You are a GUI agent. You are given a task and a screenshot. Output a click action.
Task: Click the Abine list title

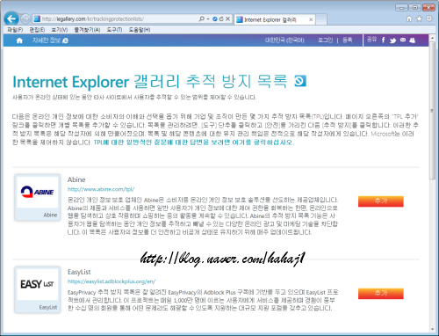click(x=76, y=179)
